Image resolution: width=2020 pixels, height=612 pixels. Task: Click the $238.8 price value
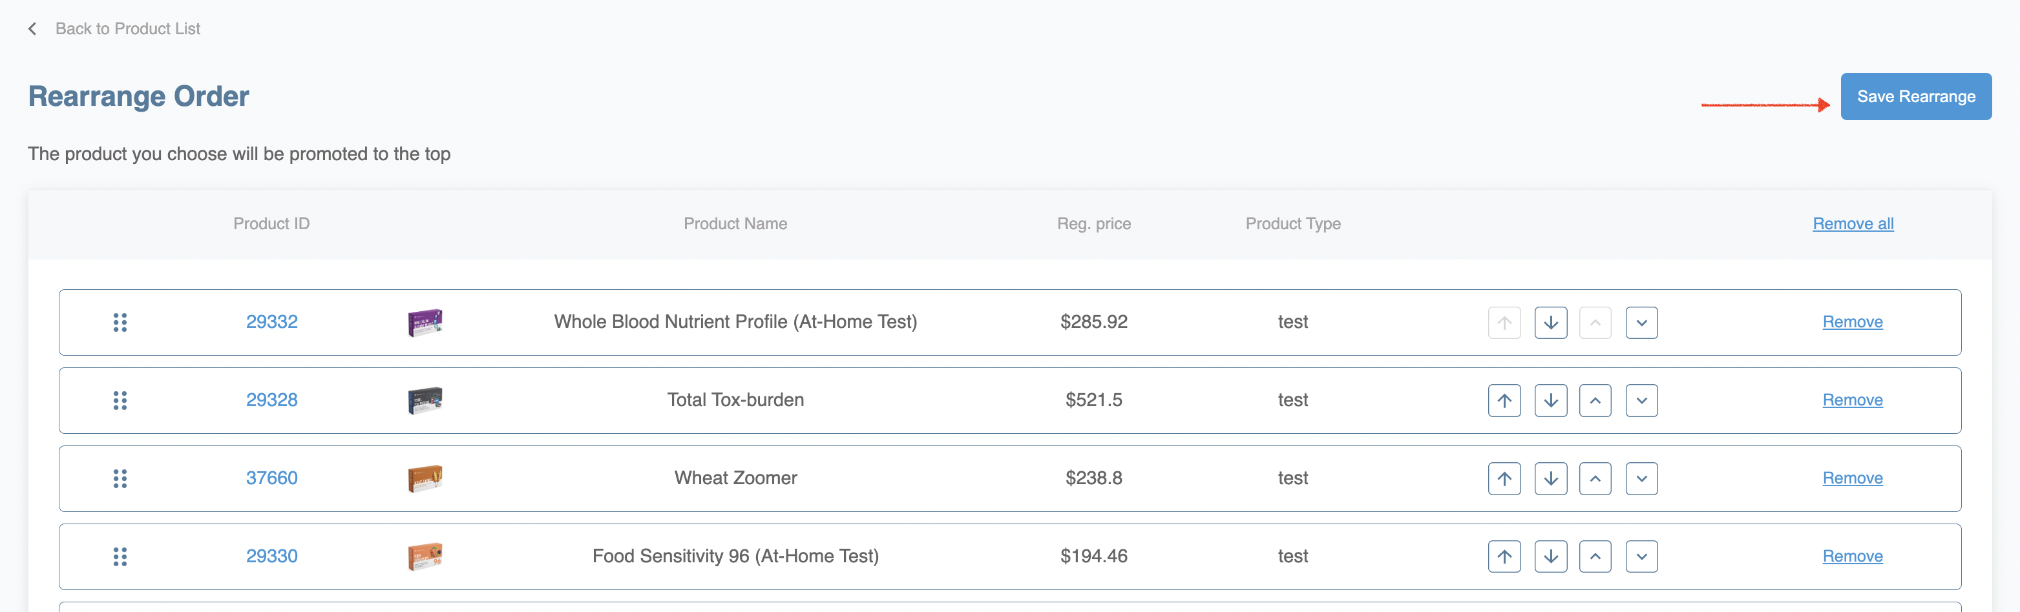coord(1094,478)
